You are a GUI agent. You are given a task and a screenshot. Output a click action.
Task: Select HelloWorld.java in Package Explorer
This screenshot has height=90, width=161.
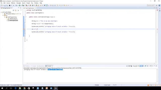(13, 19)
